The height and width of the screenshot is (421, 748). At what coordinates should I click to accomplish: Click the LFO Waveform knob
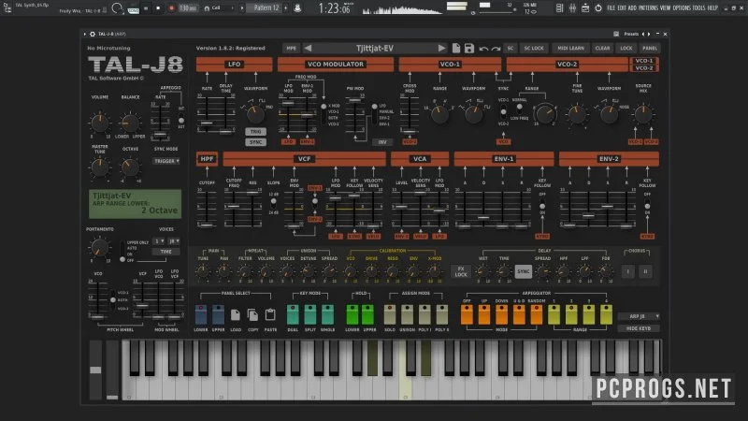[x=255, y=114]
